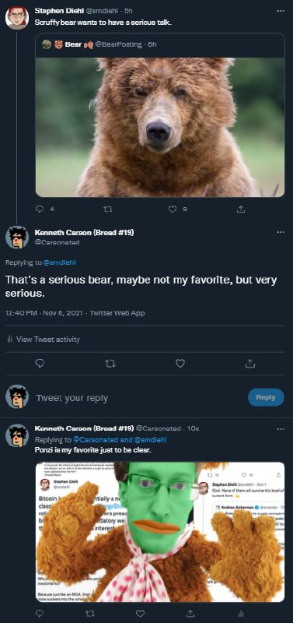
Task: Click the reply icon under the serious bear tweet
Action: tap(40, 363)
